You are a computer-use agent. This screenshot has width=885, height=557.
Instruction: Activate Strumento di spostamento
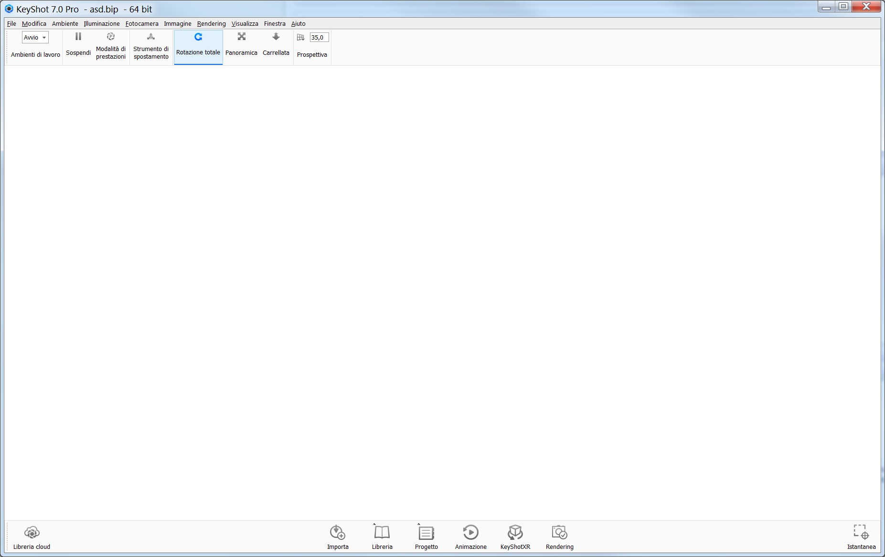pyautogui.click(x=151, y=46)
